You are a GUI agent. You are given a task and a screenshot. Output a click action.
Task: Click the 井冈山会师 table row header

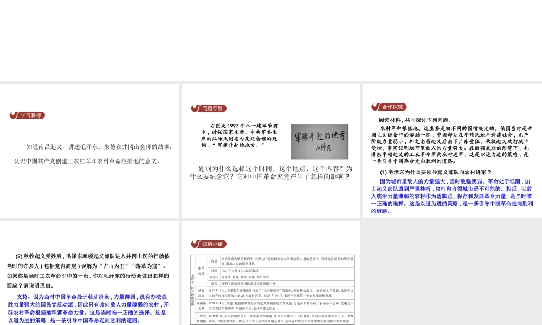[x=201, y=305]
